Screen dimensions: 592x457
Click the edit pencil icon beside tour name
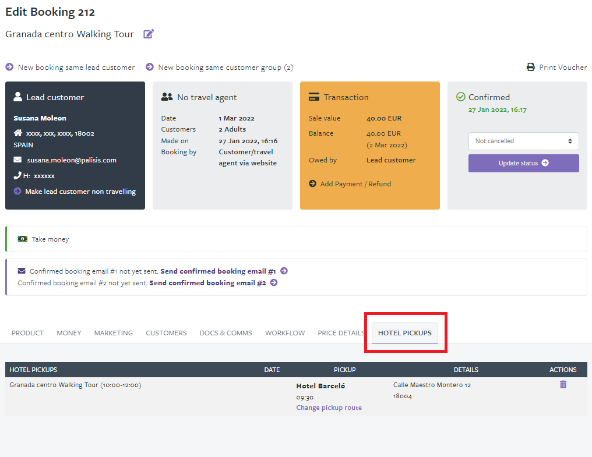tap(149, 34)
